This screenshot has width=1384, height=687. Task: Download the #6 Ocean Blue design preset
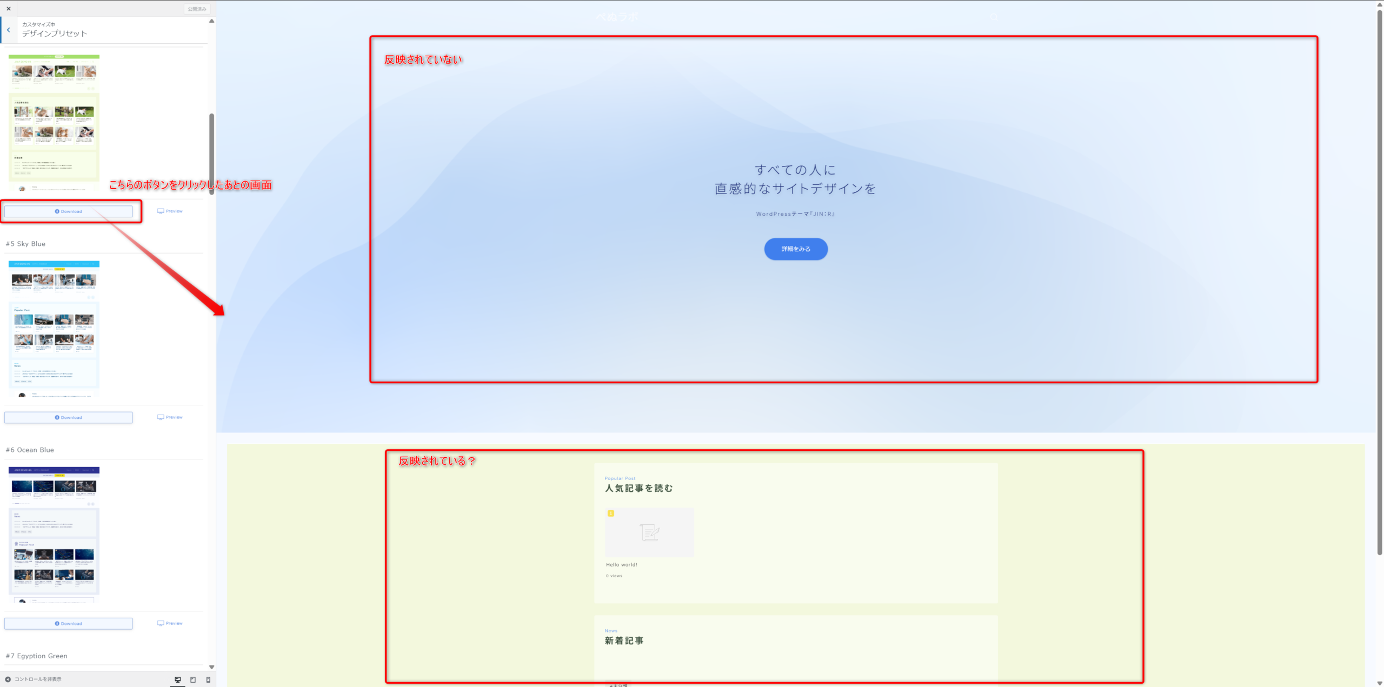pyautogui.click(x=69, y=623)
